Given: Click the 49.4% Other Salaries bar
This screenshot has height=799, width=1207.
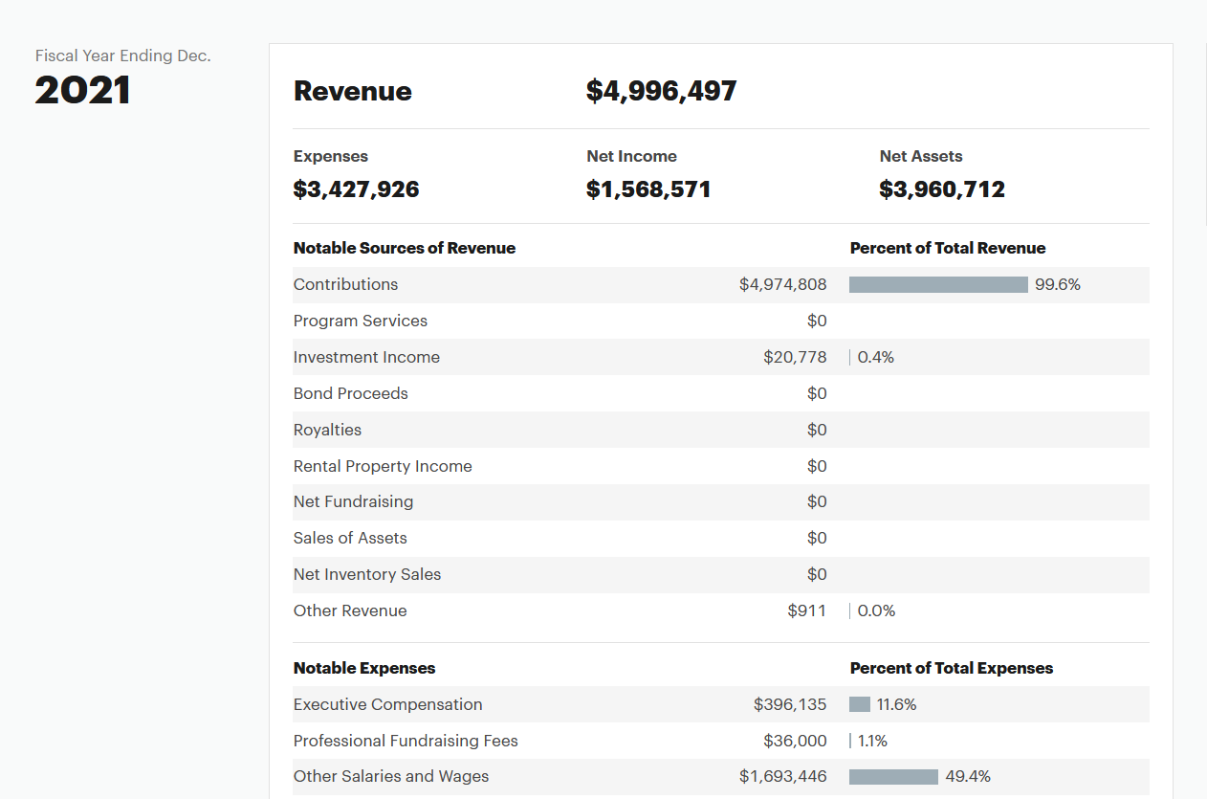Looking at the screenshot, I should (x=893, y=776).
